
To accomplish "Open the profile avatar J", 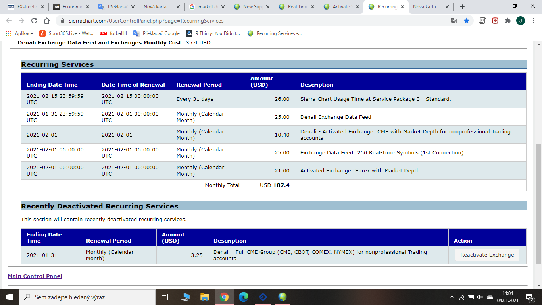I will pos(521,21).
